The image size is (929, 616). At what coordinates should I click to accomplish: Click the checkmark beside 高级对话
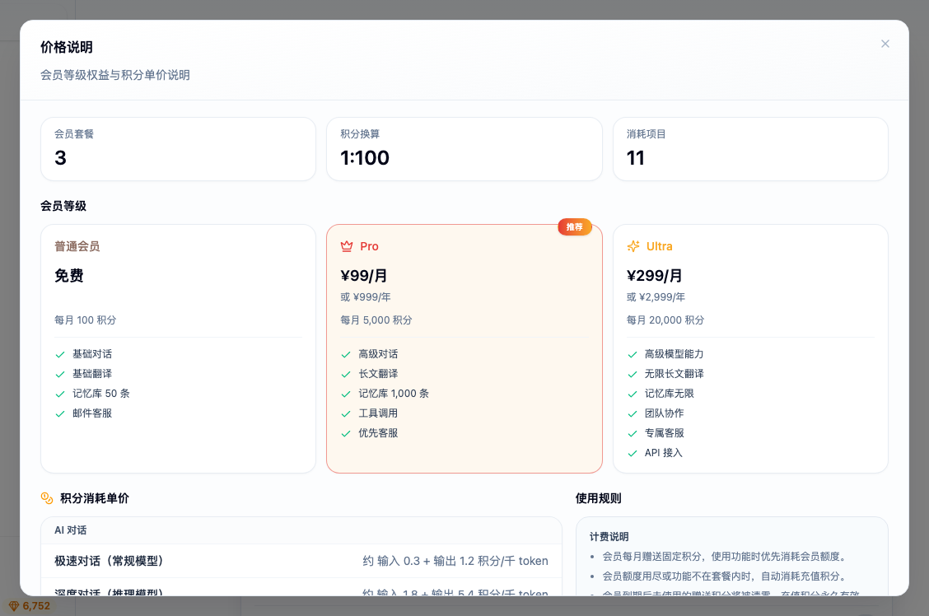pyautogui.click(x=346, y=354)
